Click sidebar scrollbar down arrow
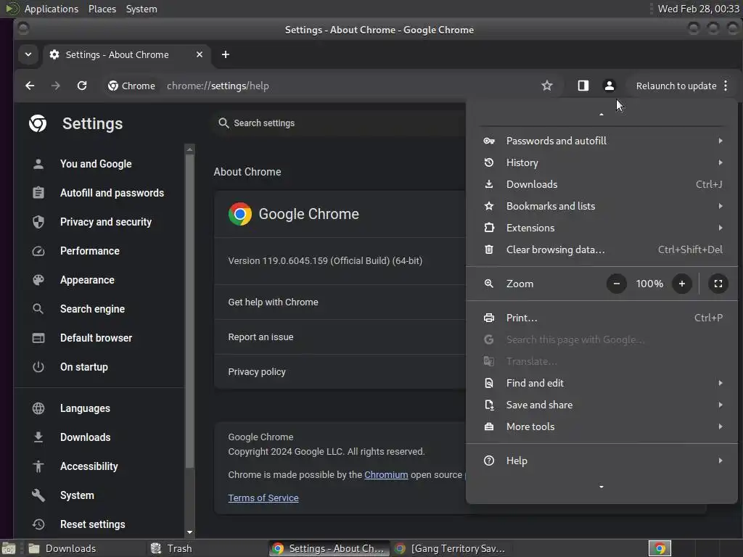 tap(189, 532)
